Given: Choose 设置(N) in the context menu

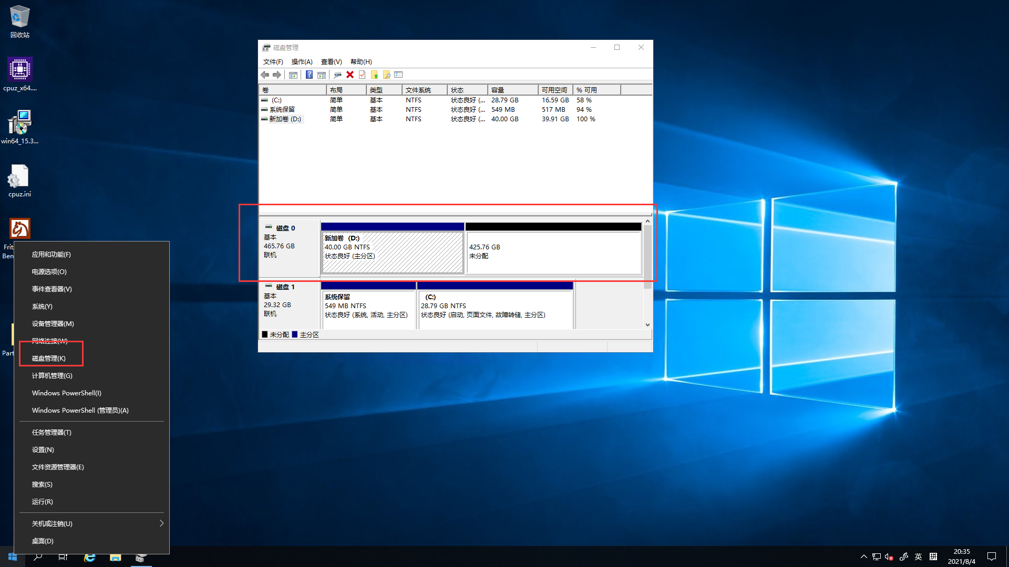Looking at the screenshot, I should [91, 450].
